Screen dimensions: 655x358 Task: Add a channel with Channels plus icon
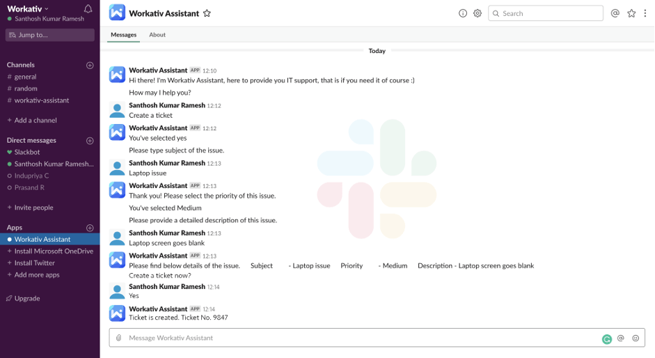(90, 65)
